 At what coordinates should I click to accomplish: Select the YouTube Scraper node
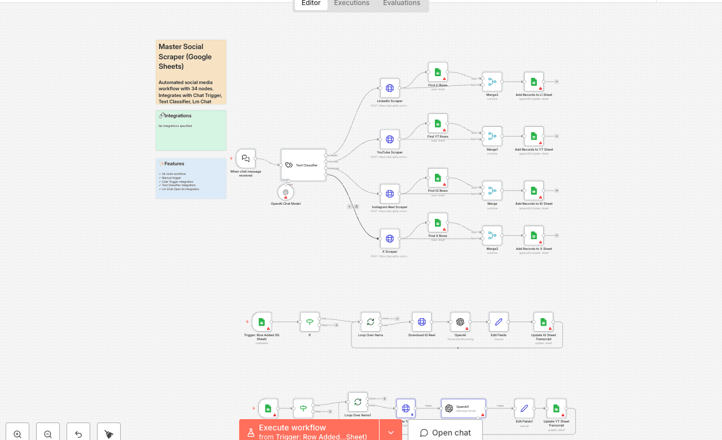389,139
